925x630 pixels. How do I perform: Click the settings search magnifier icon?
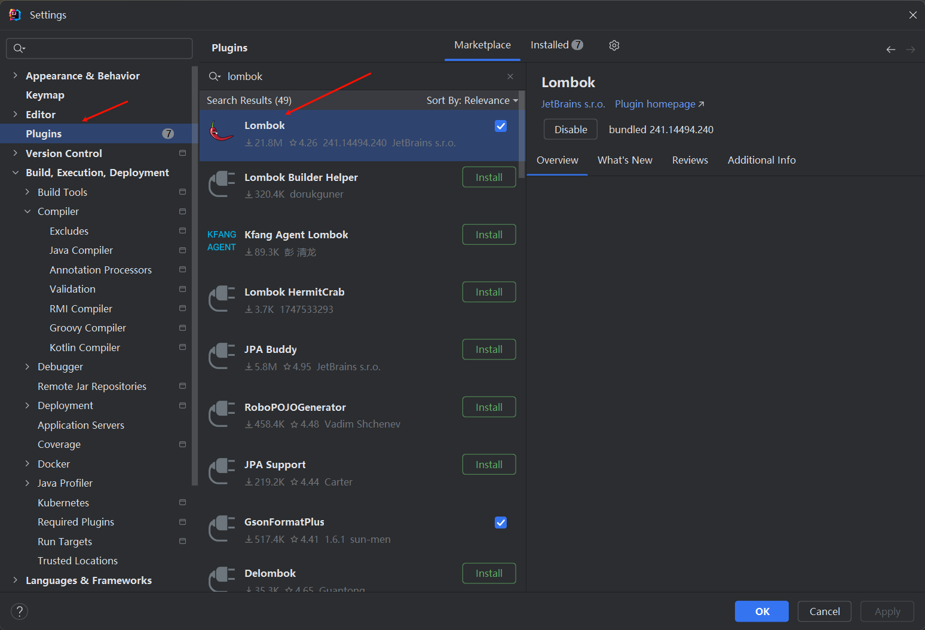coord(19,48)
